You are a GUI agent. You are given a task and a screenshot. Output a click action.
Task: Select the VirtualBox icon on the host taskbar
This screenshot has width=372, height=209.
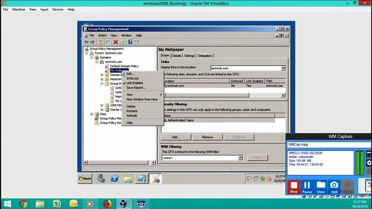(123, 204)
